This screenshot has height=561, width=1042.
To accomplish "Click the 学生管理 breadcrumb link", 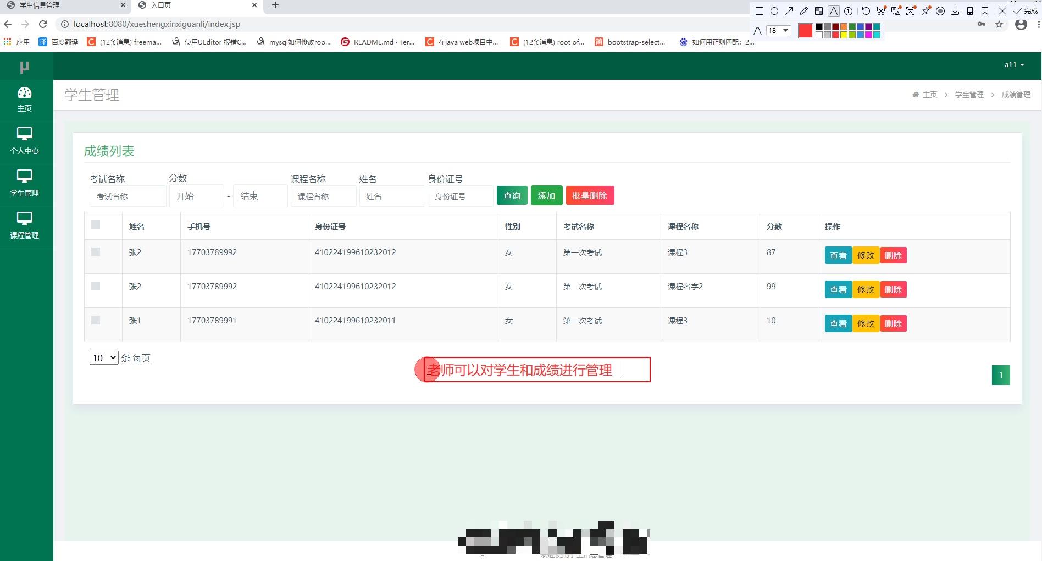I will click(x=969, y=95).
